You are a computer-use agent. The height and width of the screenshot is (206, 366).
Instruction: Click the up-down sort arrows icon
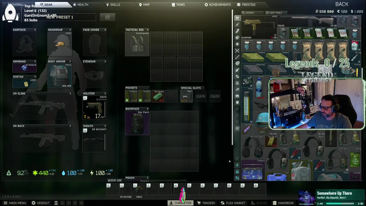(x=237, y=178)
